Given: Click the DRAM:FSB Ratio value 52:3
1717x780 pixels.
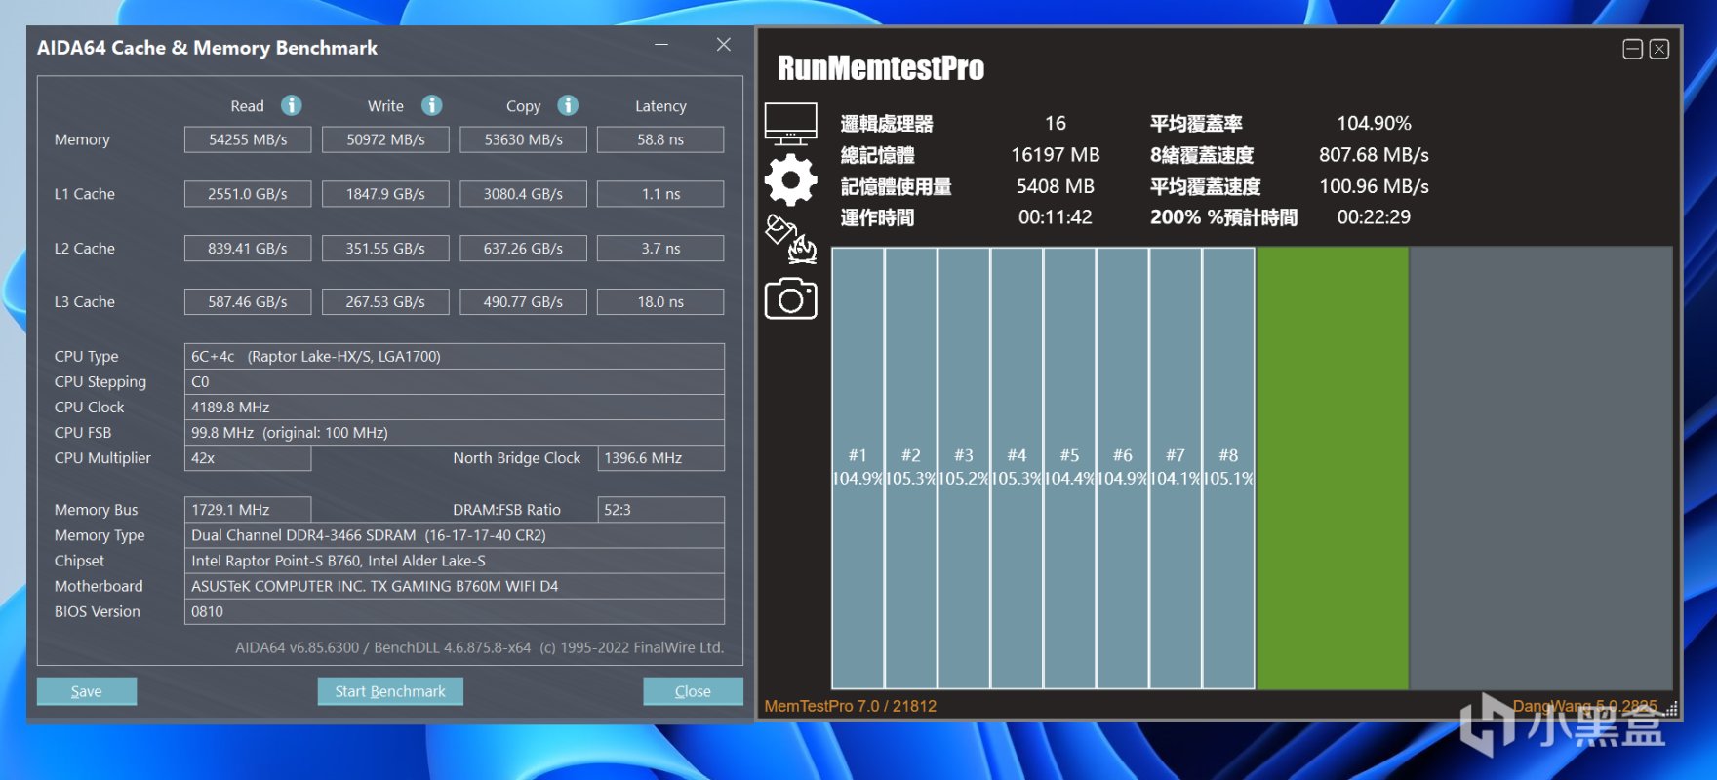Looking at the screenshot, I should pyautogui.click(x=660, y=510).
